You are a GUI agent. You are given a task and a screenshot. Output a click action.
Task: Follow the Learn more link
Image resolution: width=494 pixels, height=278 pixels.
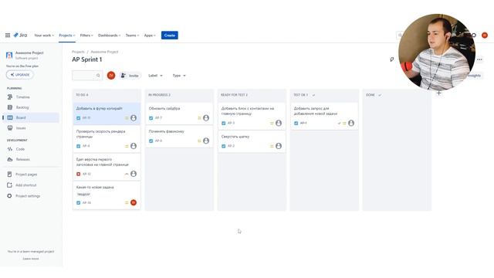(31, 259)
